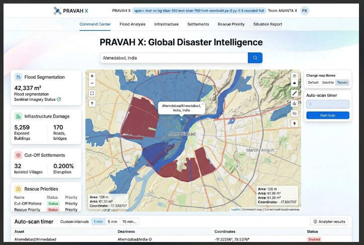364x245 pixels.
Task: Click the Status column header in table
Action: 312,231
